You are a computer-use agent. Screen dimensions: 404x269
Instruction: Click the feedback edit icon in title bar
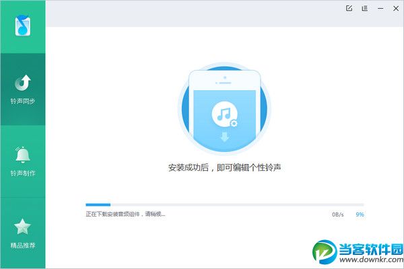click(x=349, y=9)
